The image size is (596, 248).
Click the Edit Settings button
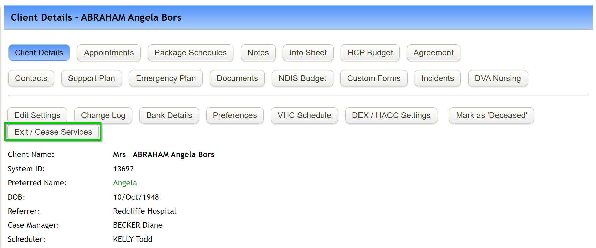coord(37,115)
